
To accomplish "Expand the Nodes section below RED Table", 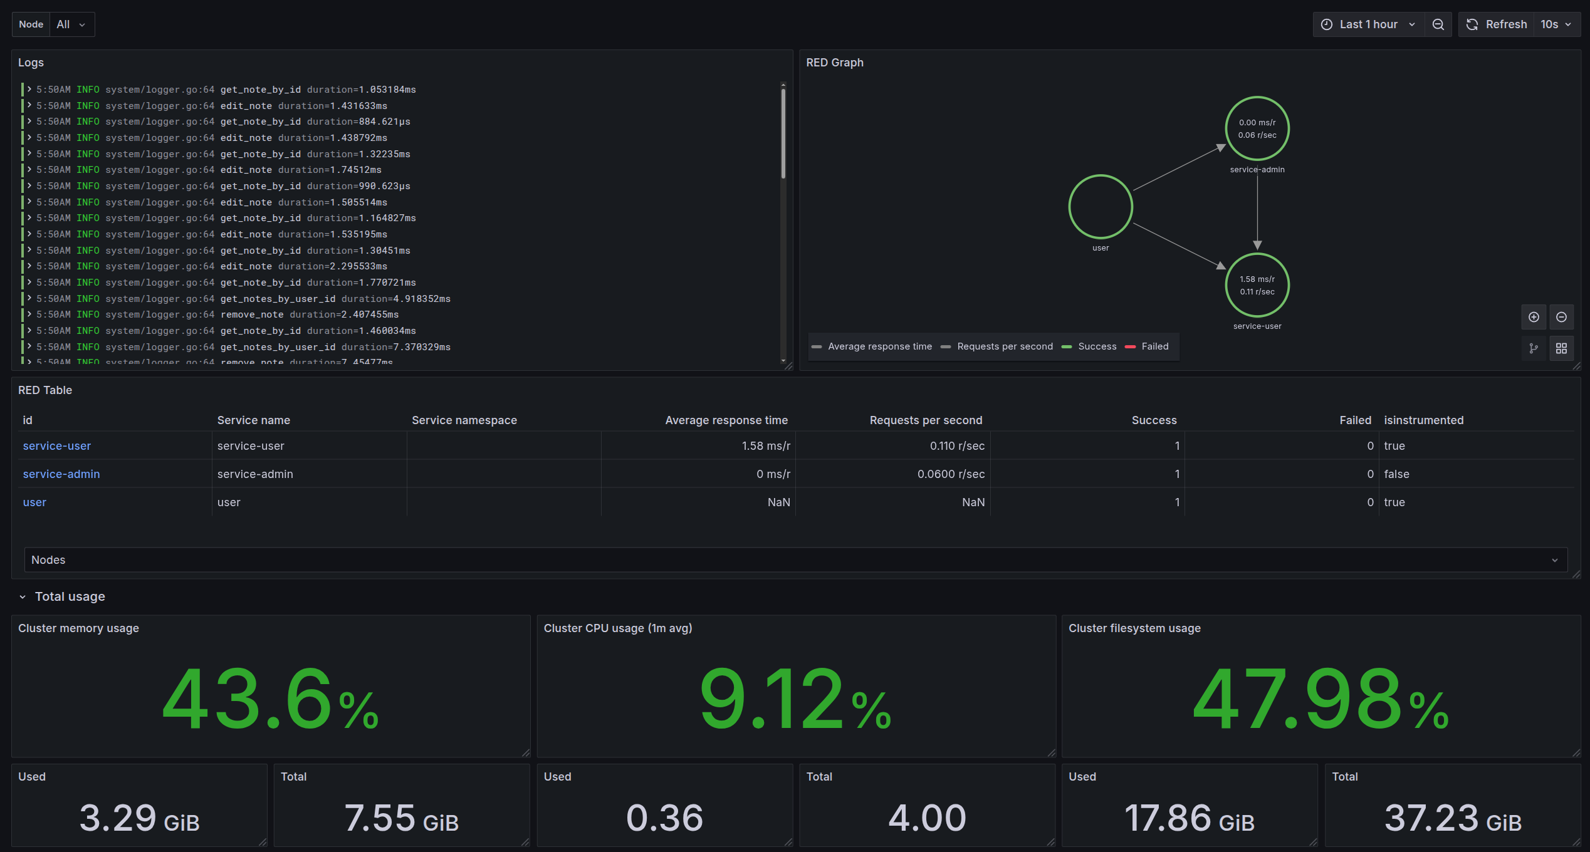I will 1554,559.
